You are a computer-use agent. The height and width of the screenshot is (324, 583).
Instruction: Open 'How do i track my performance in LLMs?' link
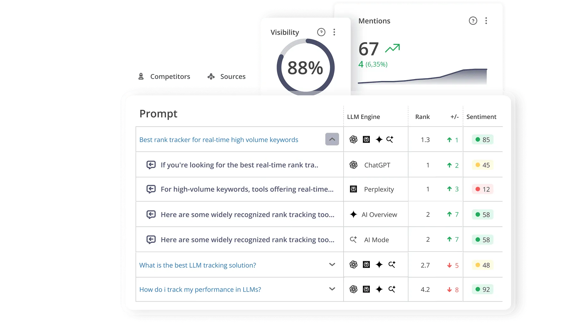[x=200, y=289]
